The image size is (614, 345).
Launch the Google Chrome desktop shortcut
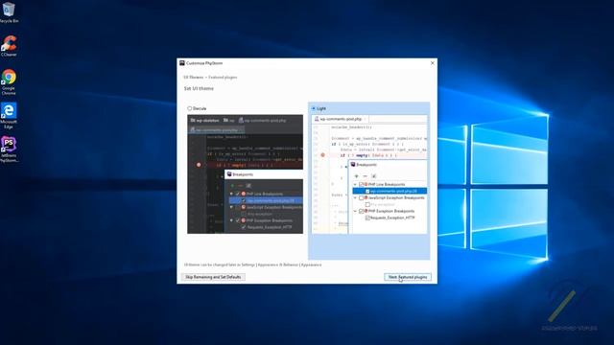(x=9, y=81)
